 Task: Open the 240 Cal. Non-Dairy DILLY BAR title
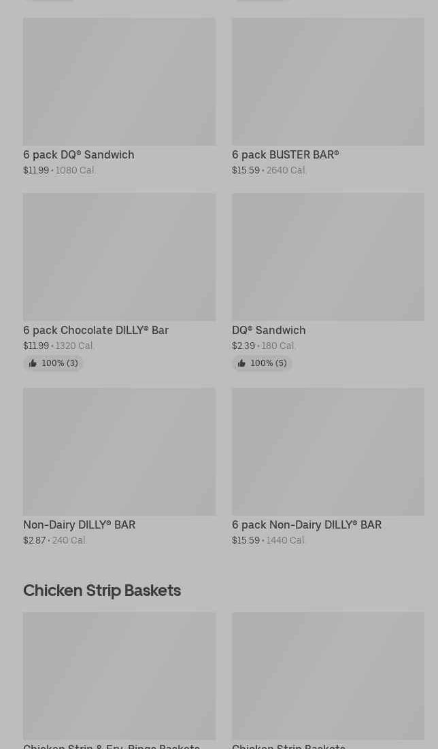click(x=79, y=525)
